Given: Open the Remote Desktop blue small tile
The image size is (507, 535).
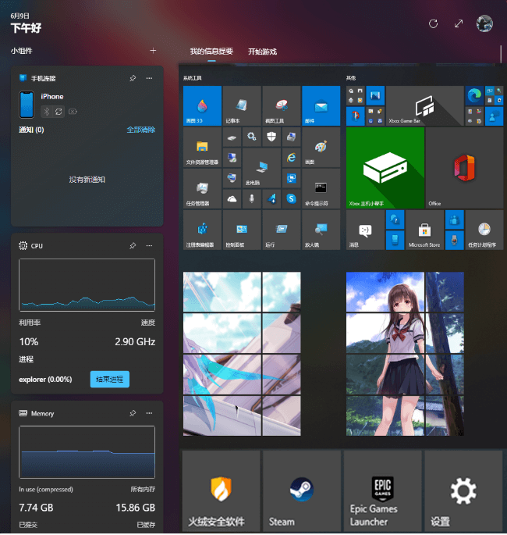Looking at the screenshot, I should 291,178.
